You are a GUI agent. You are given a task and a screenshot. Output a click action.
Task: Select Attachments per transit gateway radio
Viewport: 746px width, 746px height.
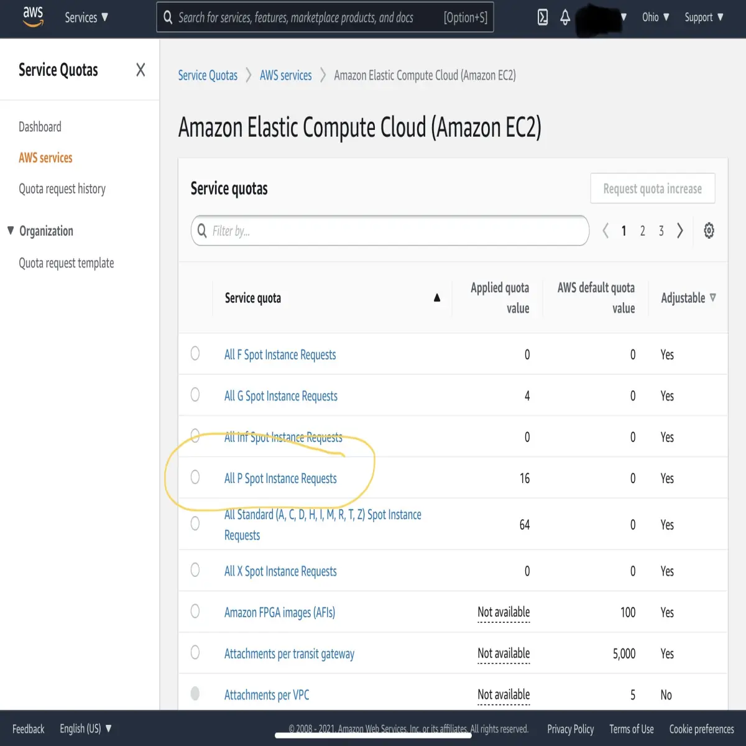click(195, 652)
